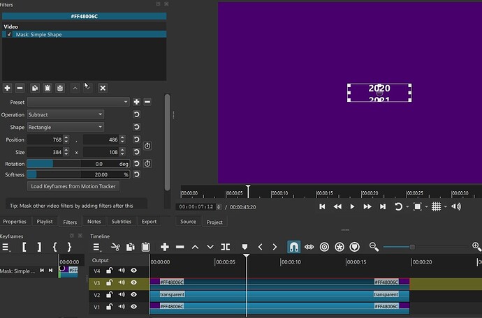The width and height of the screenshot is (482, 318).
Task: Expand the Preset combo box
Action: (x=78, y=102)
